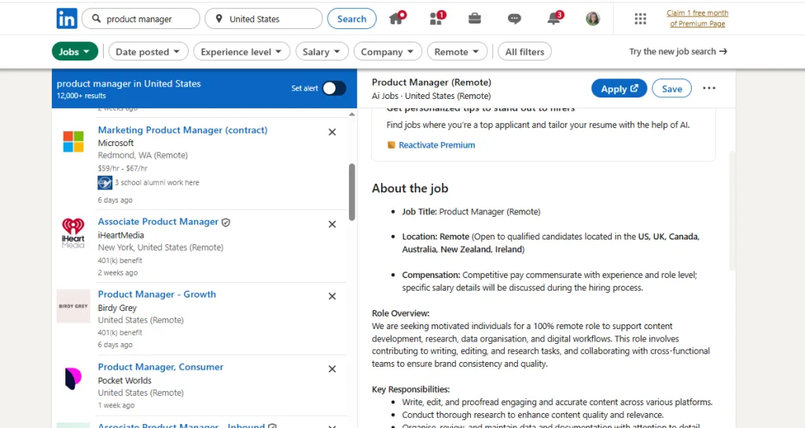Open the Jobs filter dropdown
Viewport: 805px width, 428px height.
point(75,51)
